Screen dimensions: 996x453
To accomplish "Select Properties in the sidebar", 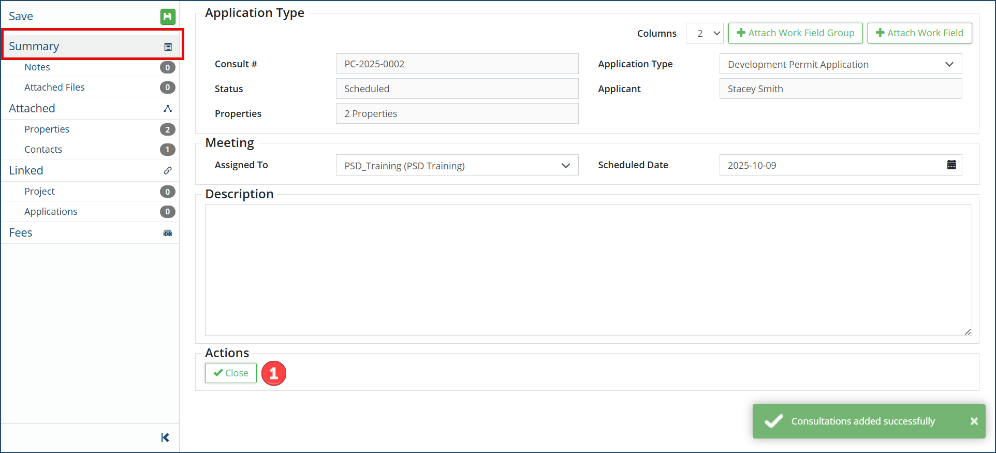I will tap(47, 129).
